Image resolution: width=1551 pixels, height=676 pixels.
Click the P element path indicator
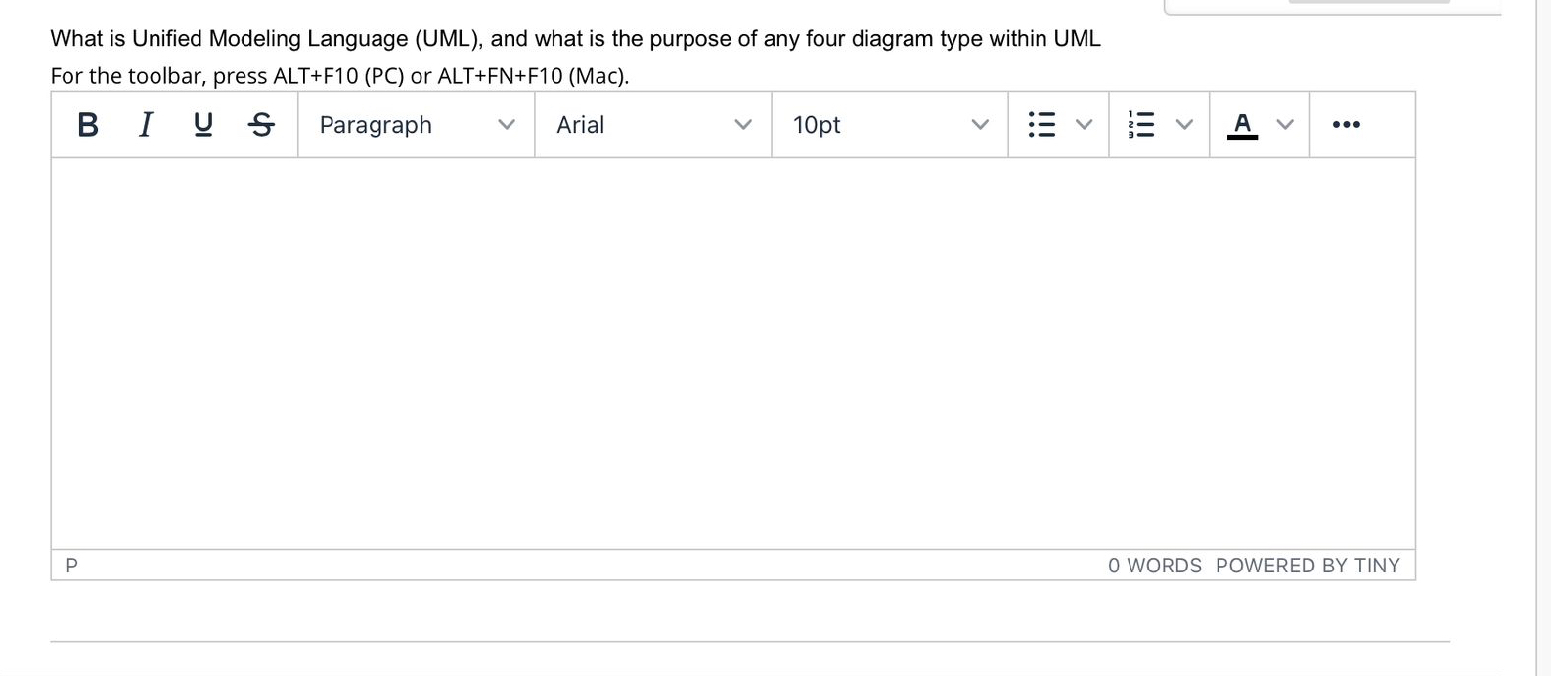[71, 565]
